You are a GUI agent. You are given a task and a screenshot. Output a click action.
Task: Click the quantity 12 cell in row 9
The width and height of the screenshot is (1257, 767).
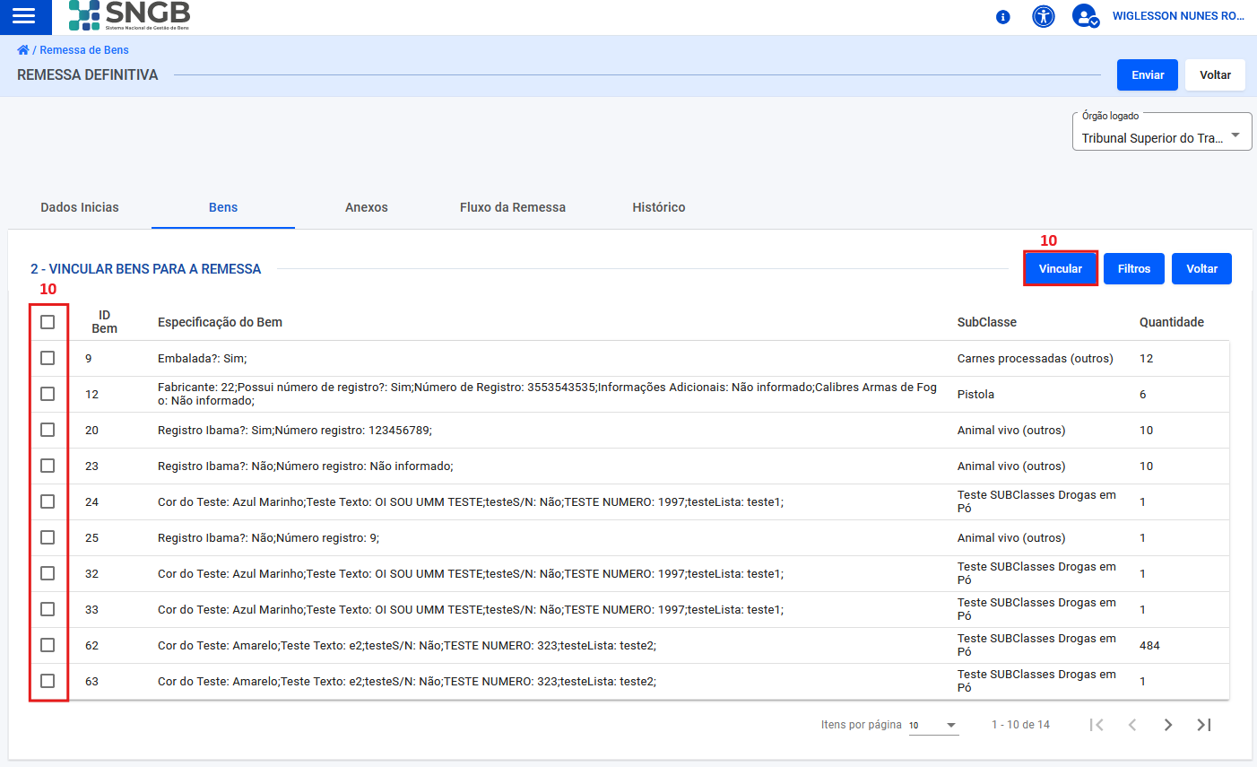(x=1146, y=358)
